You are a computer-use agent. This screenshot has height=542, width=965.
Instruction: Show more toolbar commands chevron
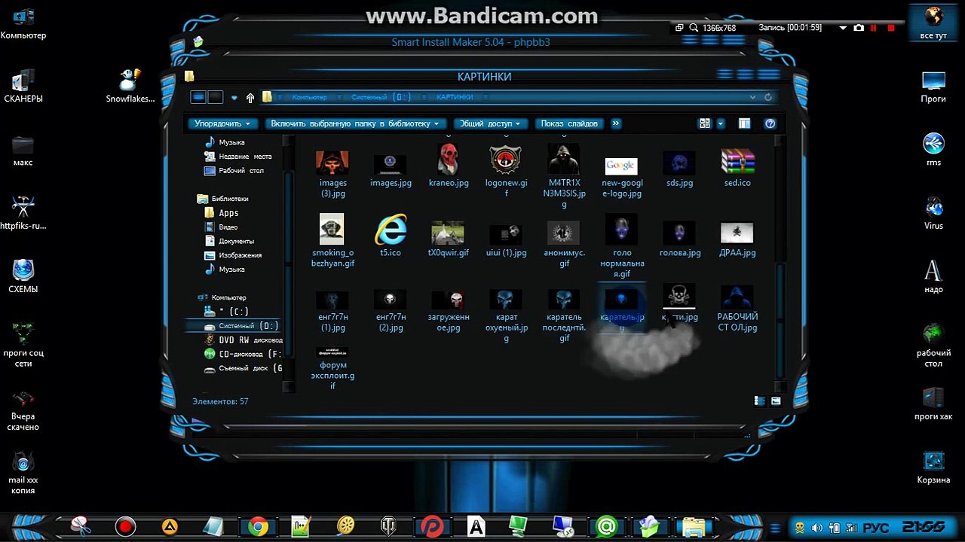pos(616,123)
